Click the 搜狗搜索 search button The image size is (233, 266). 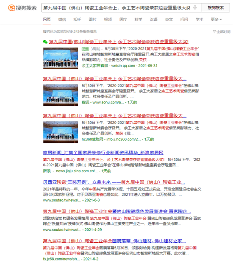coord(216,8)
